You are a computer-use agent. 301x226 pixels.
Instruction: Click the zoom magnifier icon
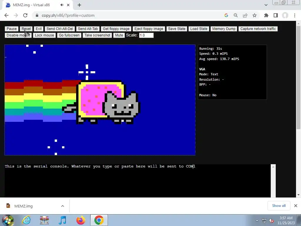pyautogui.click(x=236, y=15)
